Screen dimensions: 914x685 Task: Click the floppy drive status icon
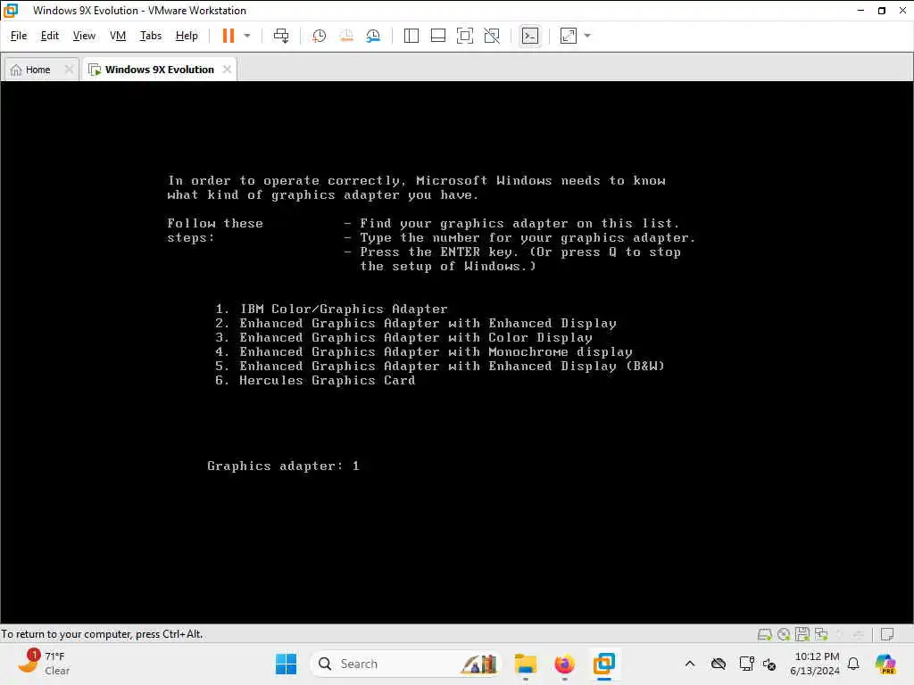802,634
